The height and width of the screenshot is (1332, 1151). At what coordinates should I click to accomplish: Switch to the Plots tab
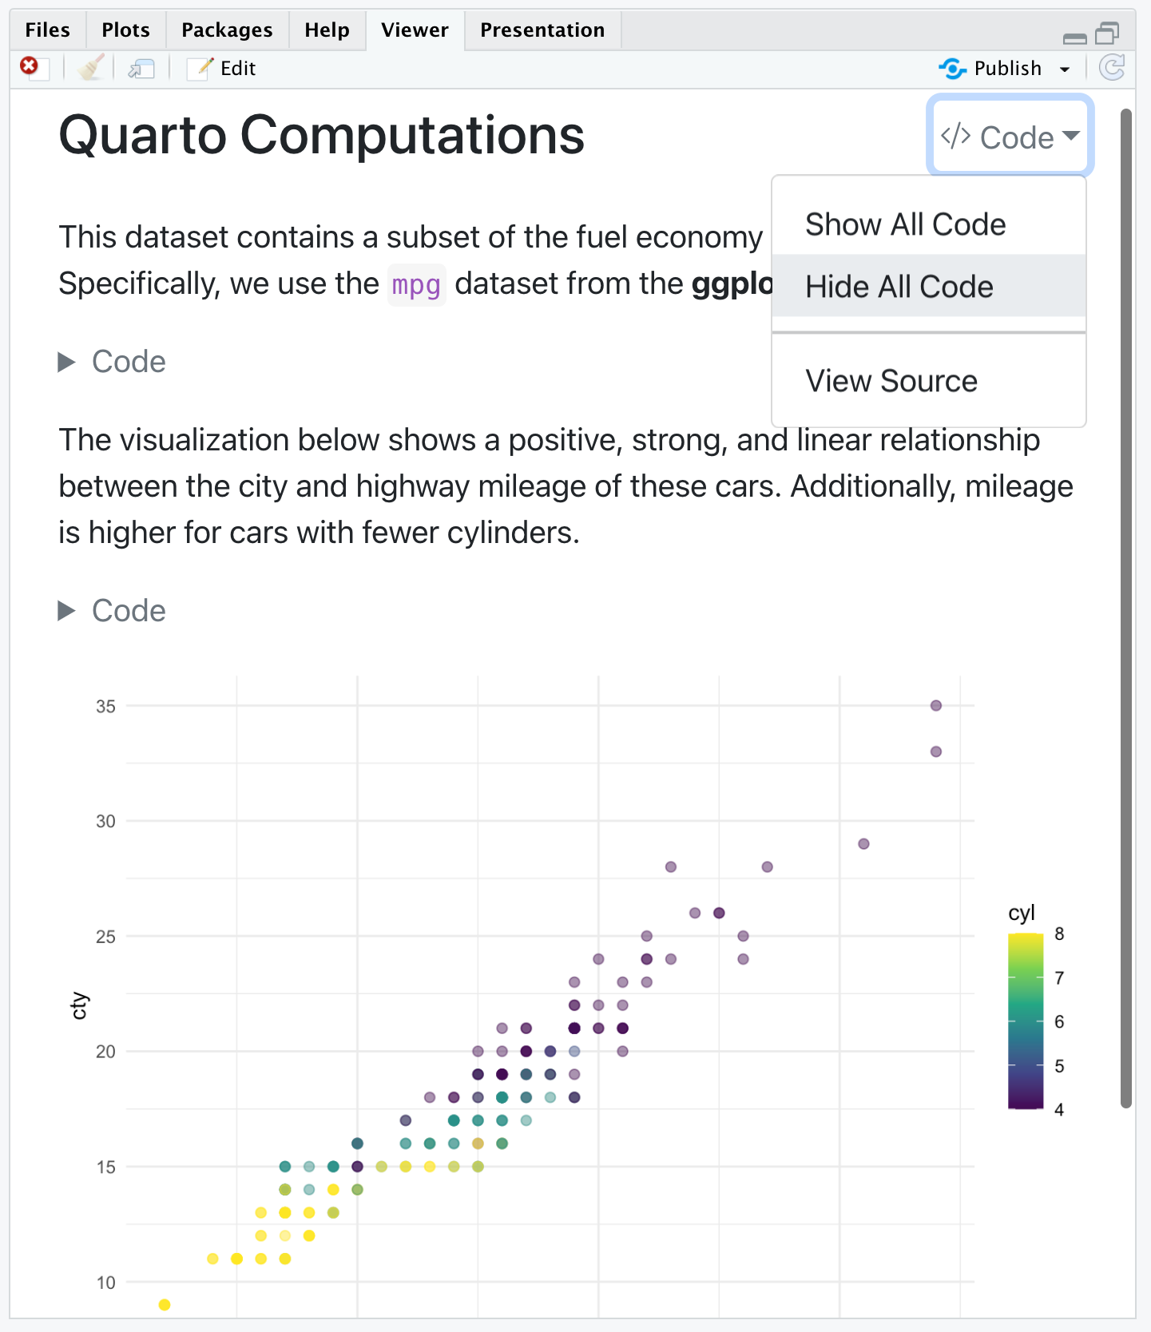(x=125, y=30)
